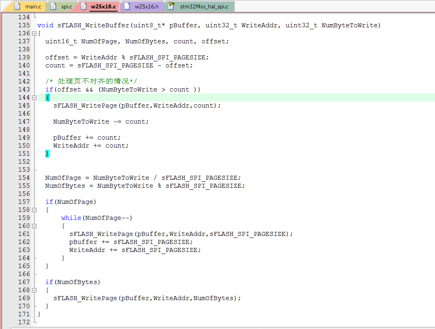Open the stm32f4xx_hal_spi.c tab
This screenshot has width=435, height=329.
200,6
